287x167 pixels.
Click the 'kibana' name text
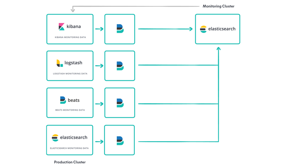click(x=74, y=27)
